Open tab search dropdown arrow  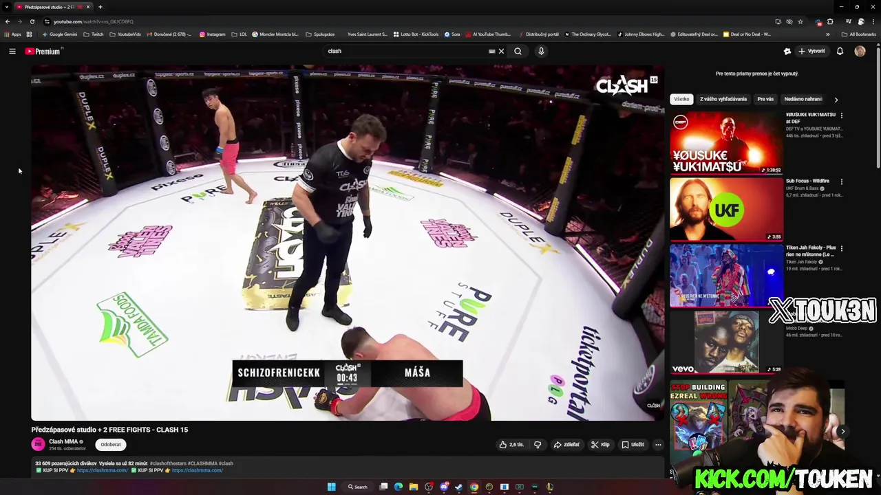[x=7, y=7]
